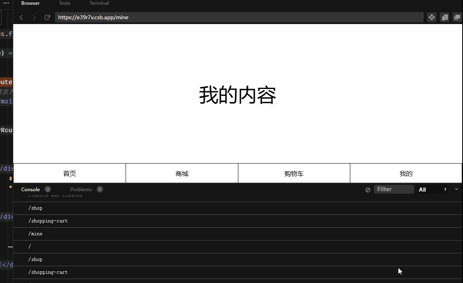Click the 商城 navigation button

pyautogui.click(x=182, y=174)
